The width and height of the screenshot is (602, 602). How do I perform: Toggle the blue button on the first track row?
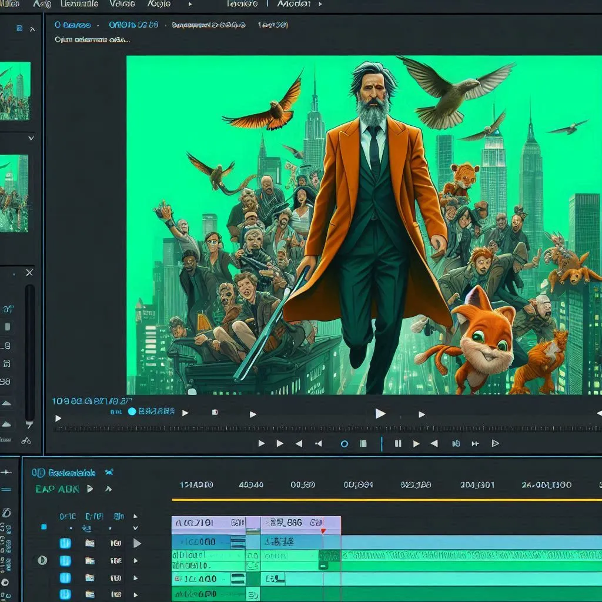tap(65, 543)
